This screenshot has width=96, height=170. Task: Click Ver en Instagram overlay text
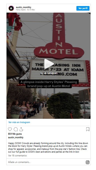[49, 73]
